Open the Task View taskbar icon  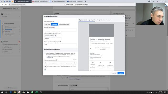click(6, 92)
